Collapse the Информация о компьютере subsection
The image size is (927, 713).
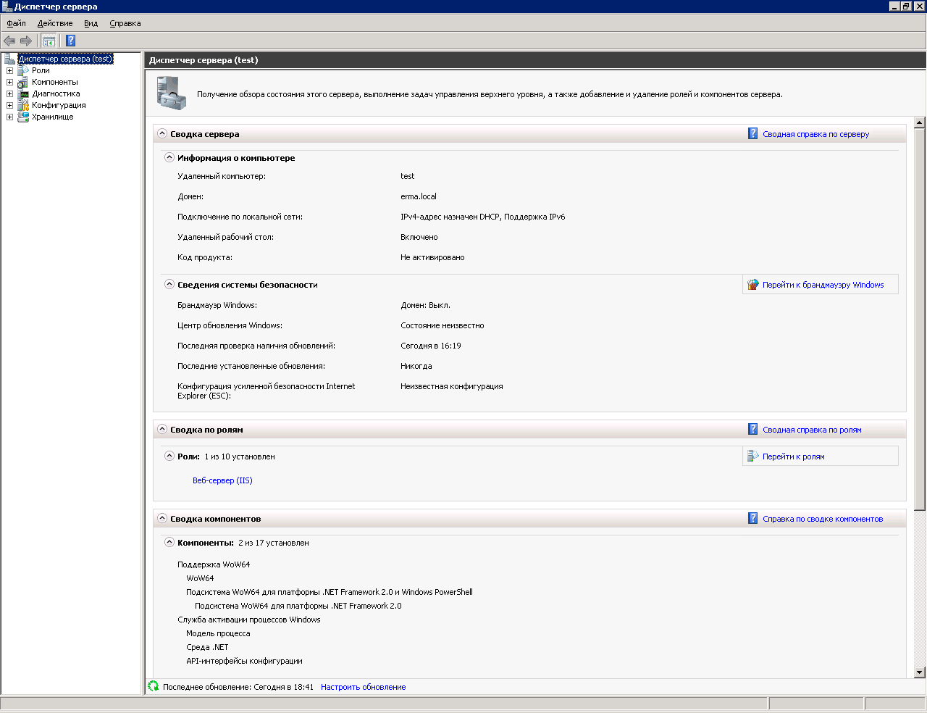[x=169, y=157]
